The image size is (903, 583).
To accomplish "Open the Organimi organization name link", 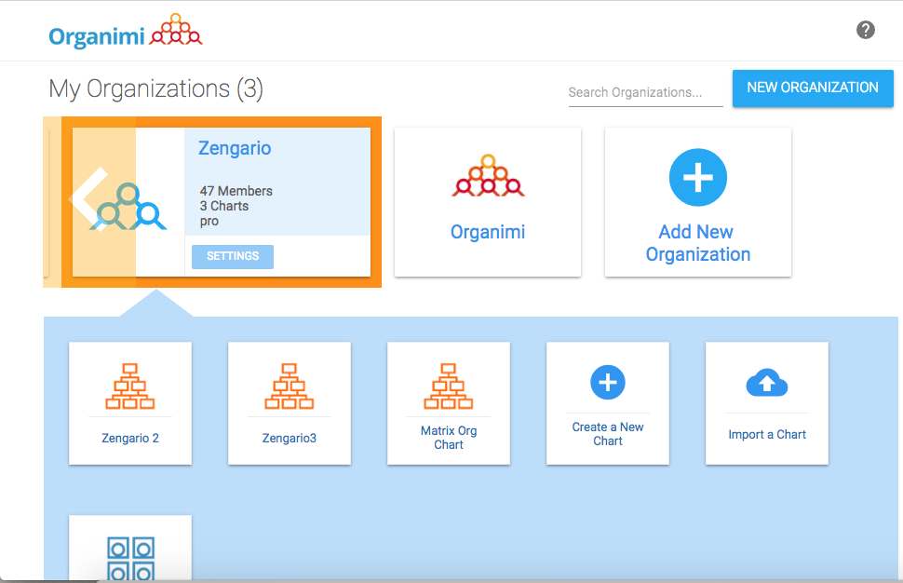I will (x=488, y=232).
